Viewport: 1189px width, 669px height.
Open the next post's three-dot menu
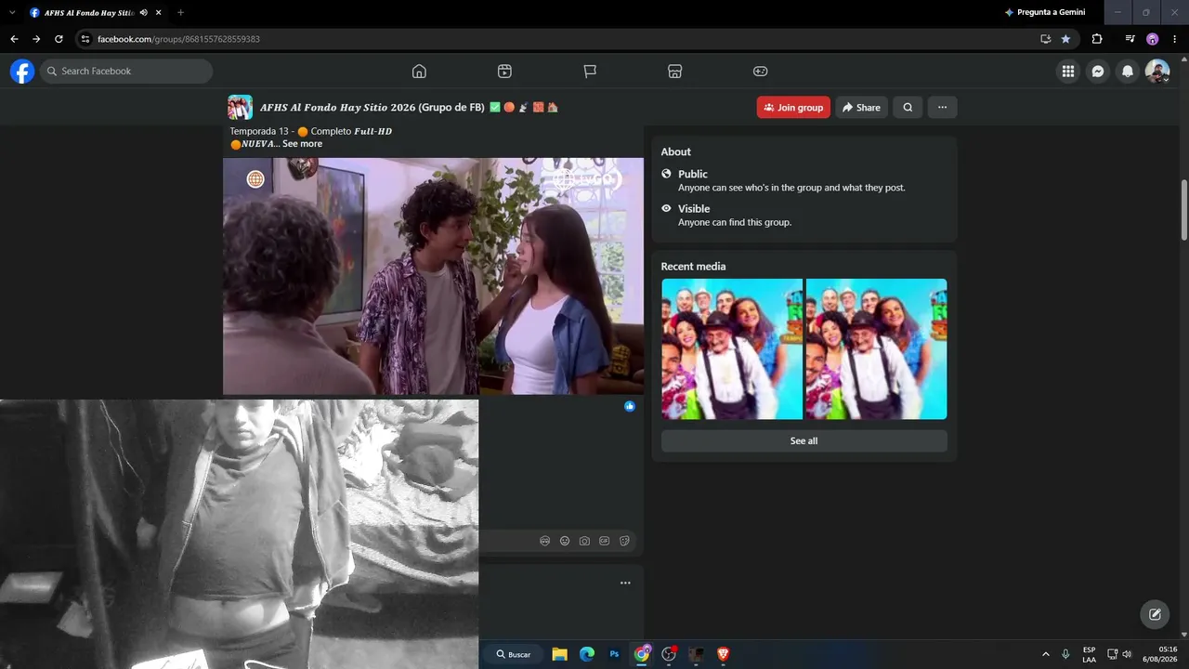click(625, 583)
